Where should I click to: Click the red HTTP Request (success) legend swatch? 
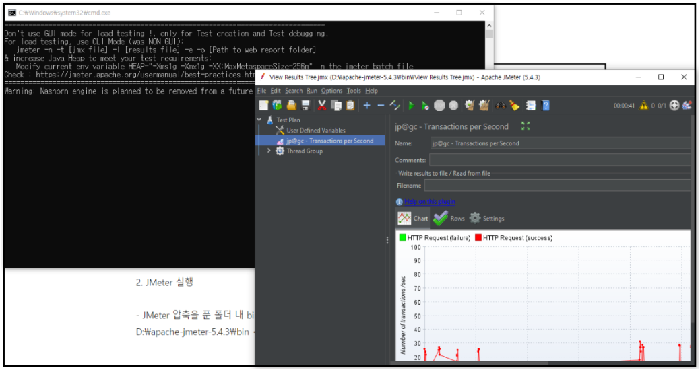(478, 237)
